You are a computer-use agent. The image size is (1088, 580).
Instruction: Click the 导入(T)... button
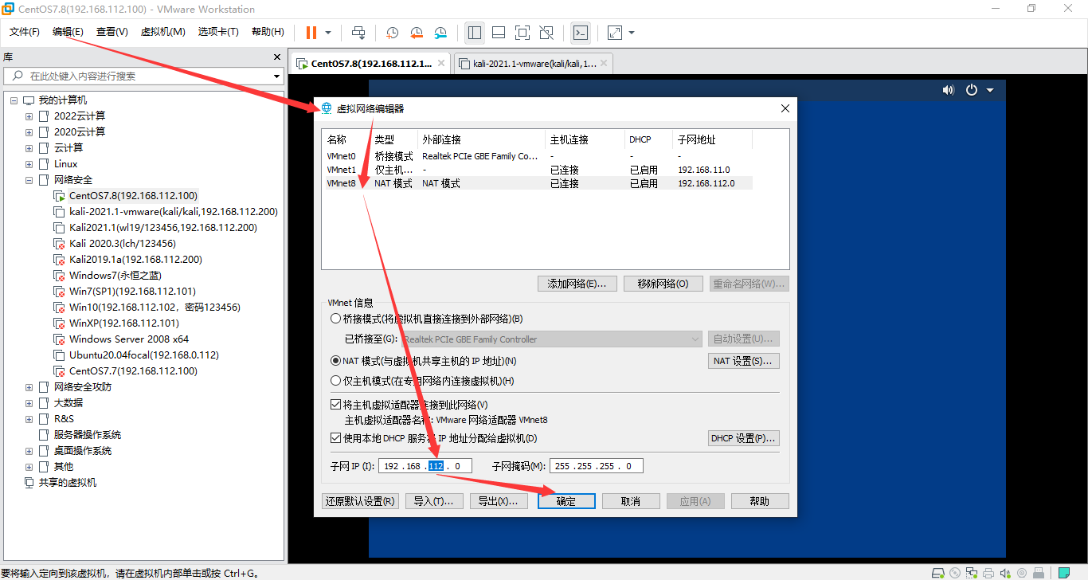tap(434, 501)
